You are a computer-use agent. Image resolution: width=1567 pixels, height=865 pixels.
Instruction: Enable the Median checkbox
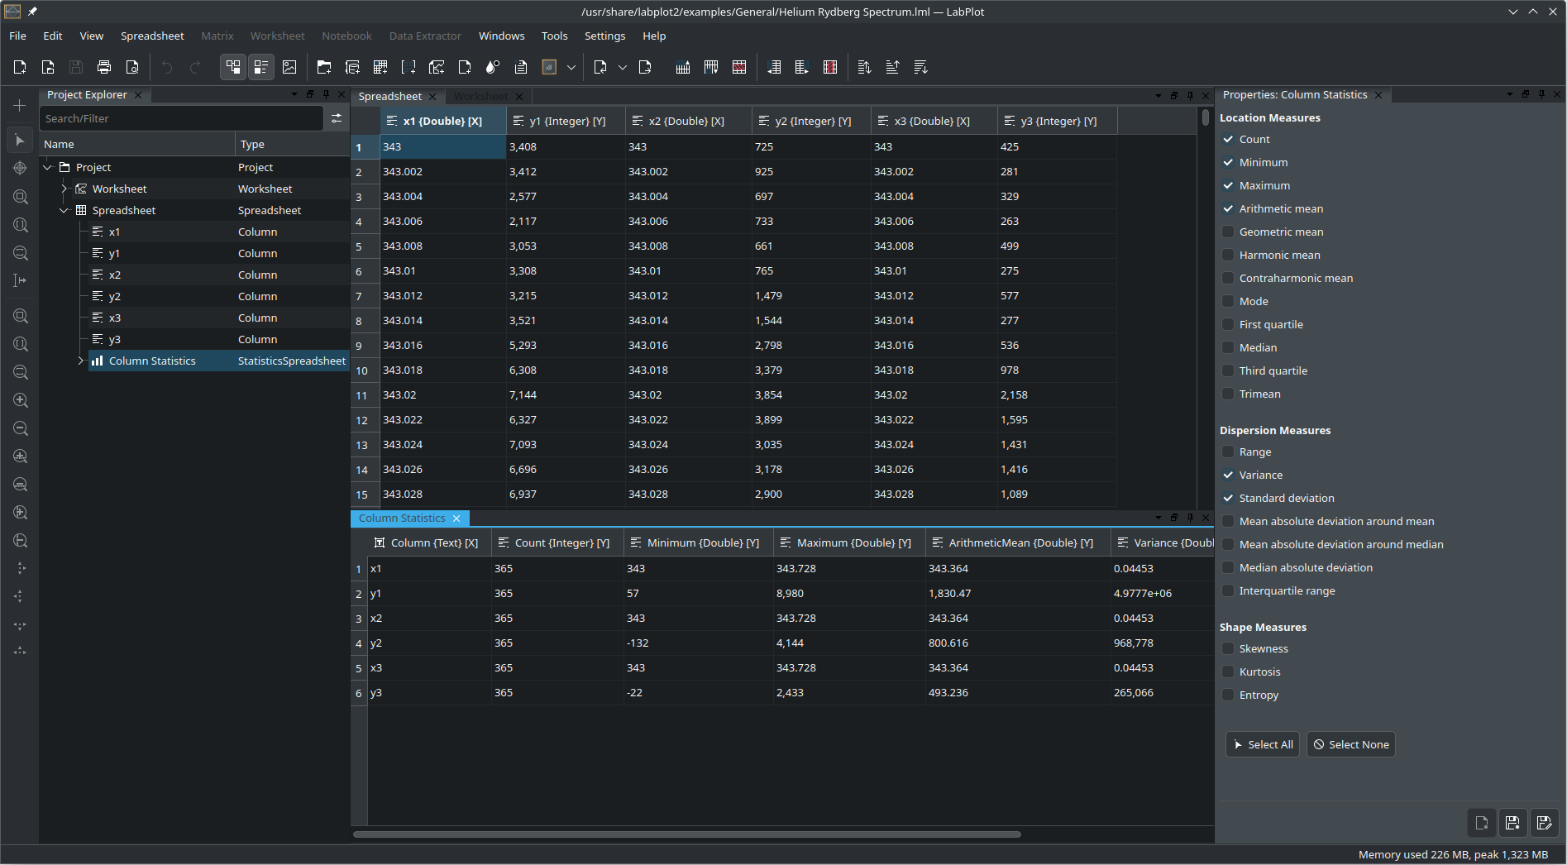(x=1229, y=348)
